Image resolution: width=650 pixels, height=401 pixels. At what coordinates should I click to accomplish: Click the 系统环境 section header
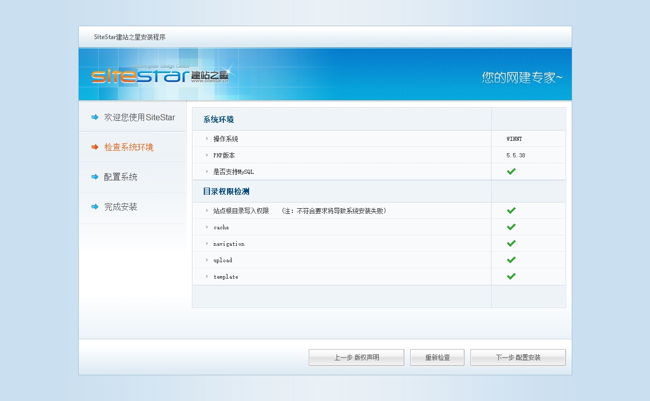[218, 119]
